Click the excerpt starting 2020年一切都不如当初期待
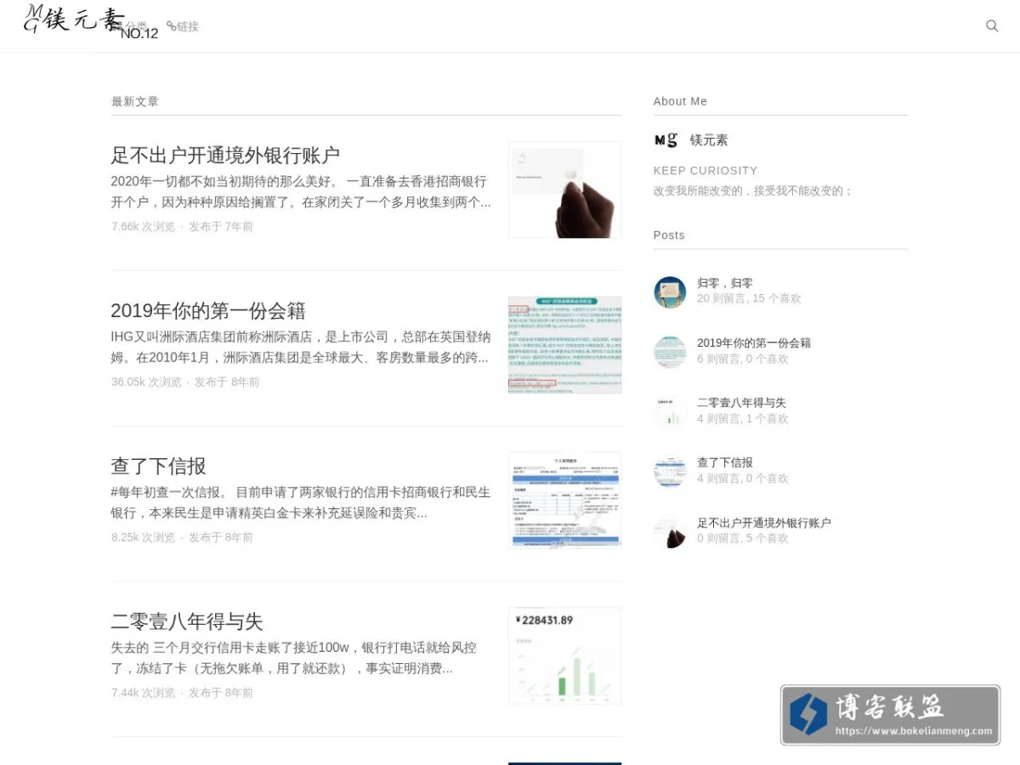 pyautogui.click(x=301, y=192)
